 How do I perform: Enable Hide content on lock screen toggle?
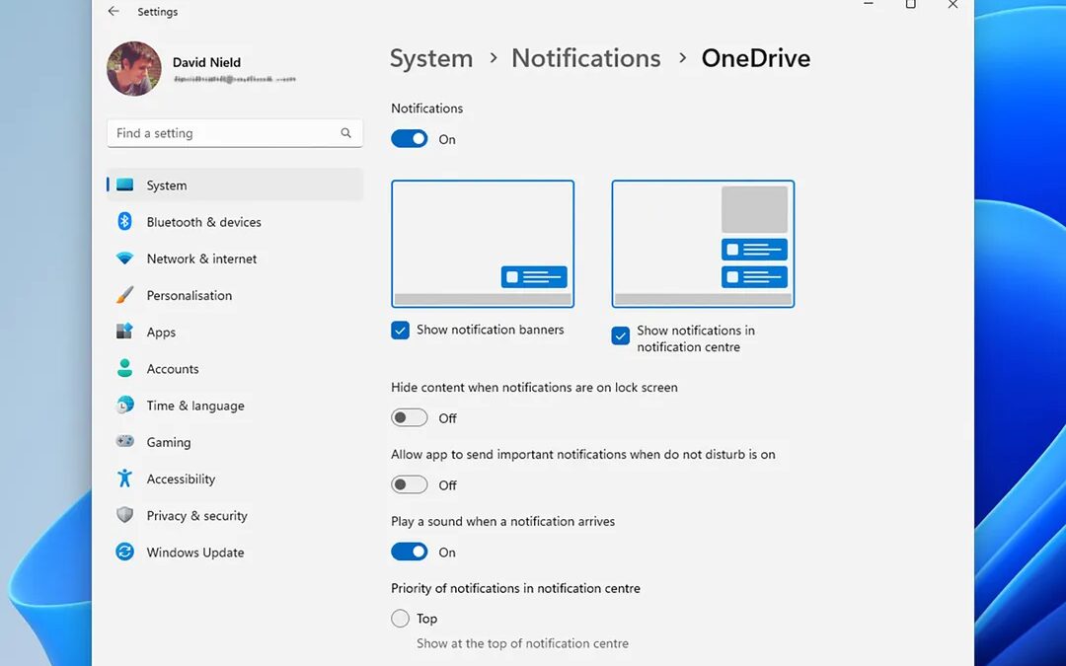click(410, 418)
